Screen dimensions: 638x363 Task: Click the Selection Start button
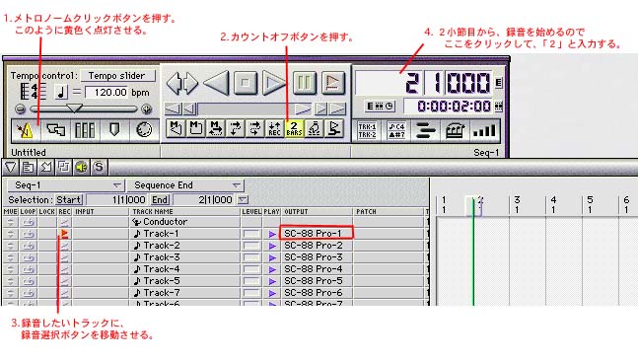coord(69,200)
